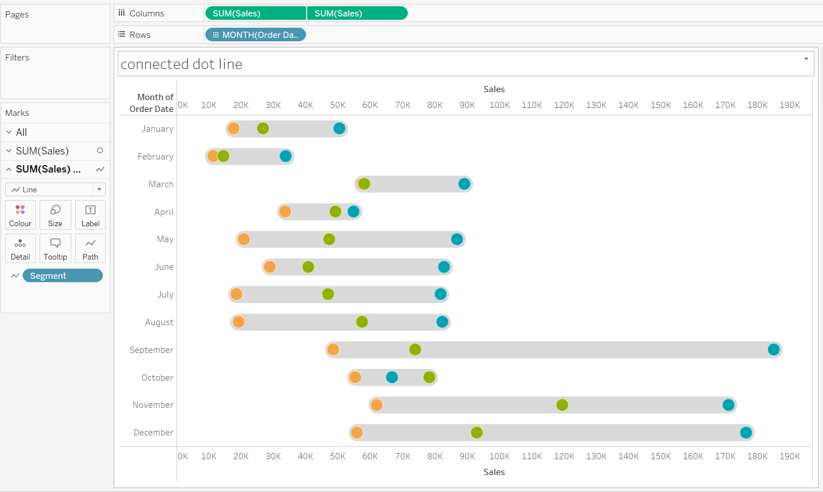Click the Path icon on the Marks card
The image size is (823, 492).
(90, 248)
